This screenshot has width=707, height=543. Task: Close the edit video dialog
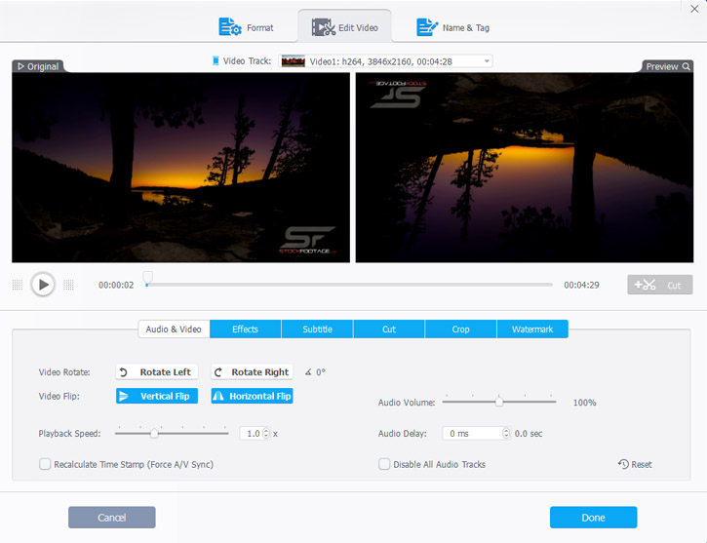click(x=694, y=9)
